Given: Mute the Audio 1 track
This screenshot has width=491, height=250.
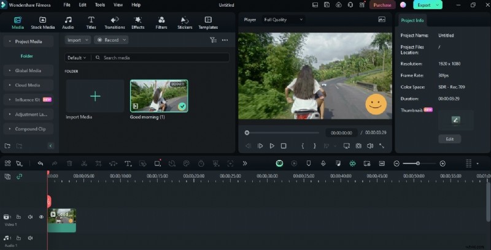Looking at the screenshot, I should tap(30, 238).
